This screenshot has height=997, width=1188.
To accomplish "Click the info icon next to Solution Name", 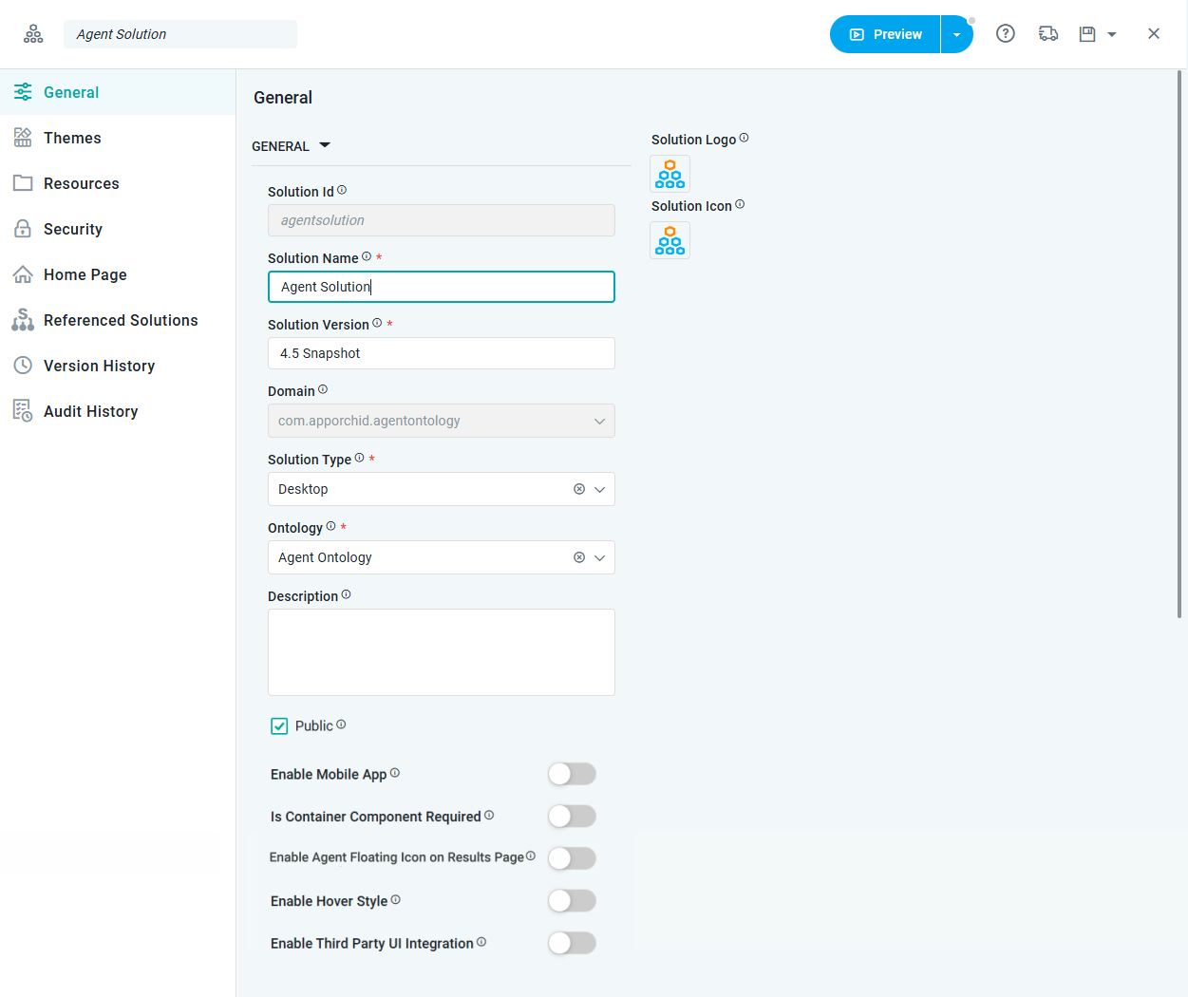I will [x=367, y=256].
